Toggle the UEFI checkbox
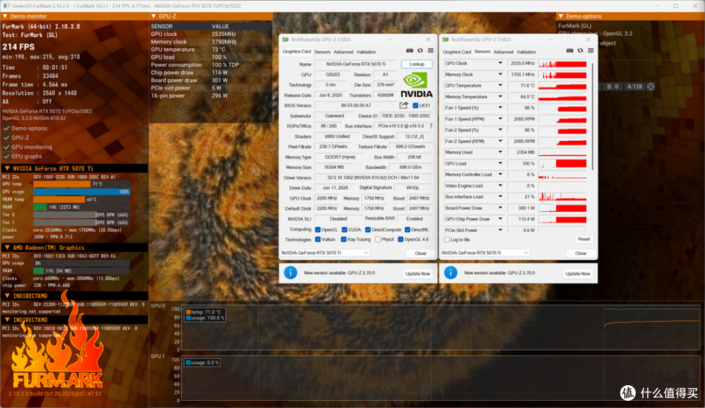Screen dimensions: 705x408 [x=415, y=106]
